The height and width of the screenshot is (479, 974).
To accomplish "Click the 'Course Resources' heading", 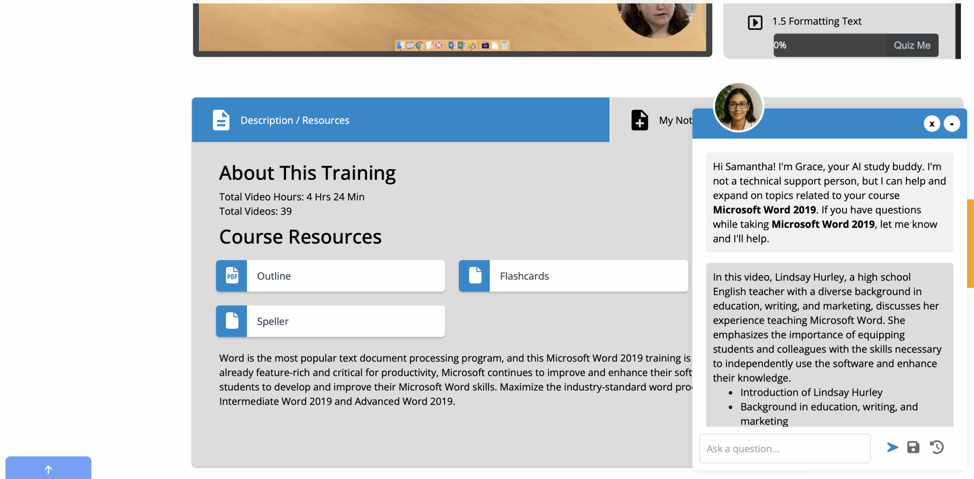I will click(x=300, y=237).
